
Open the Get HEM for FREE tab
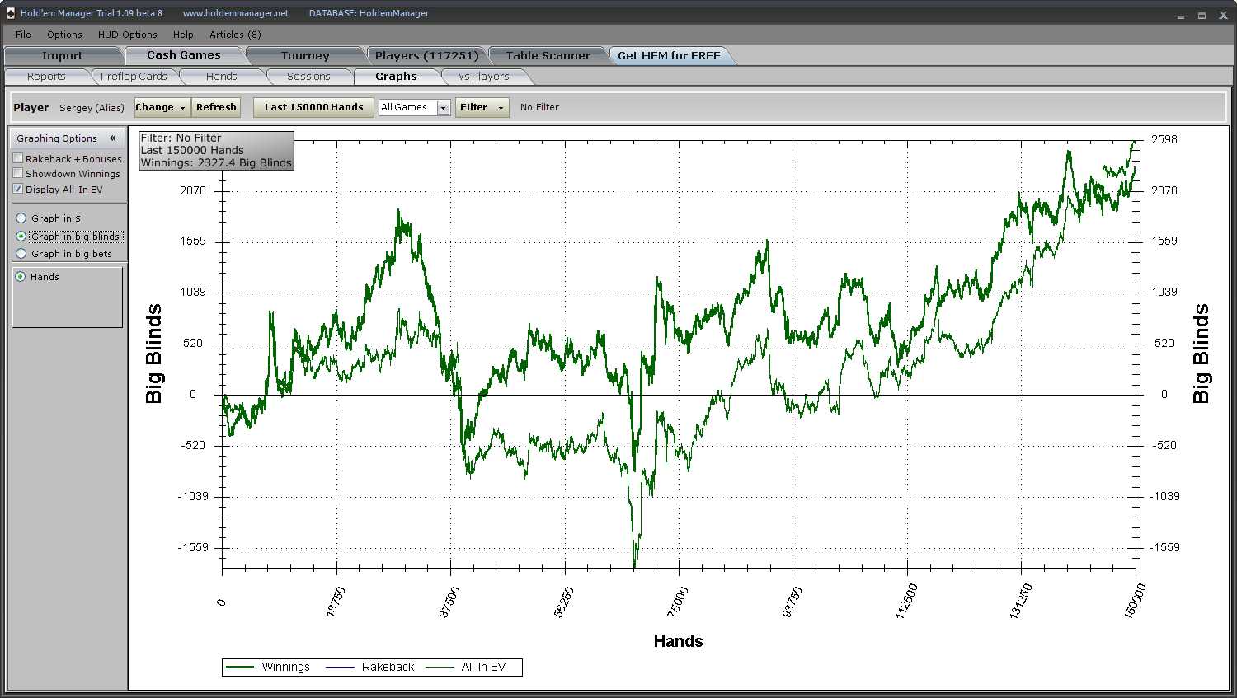point(669,56)
